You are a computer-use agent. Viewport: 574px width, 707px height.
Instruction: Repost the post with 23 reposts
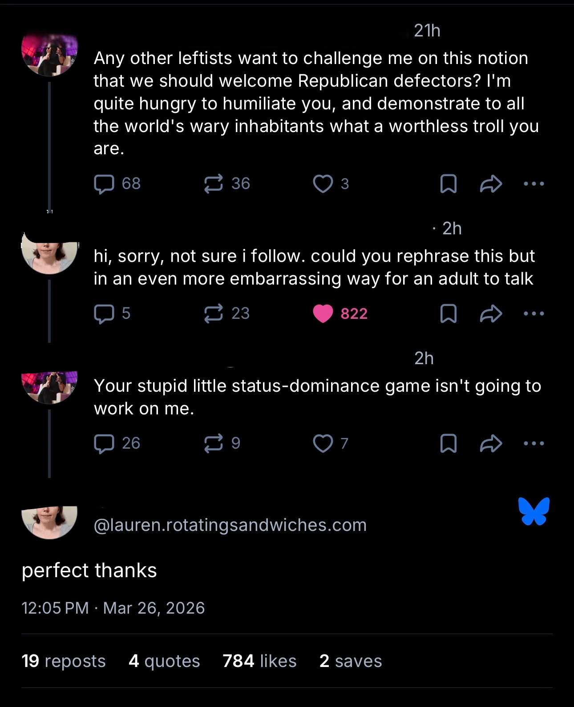[x=213, y=313]
